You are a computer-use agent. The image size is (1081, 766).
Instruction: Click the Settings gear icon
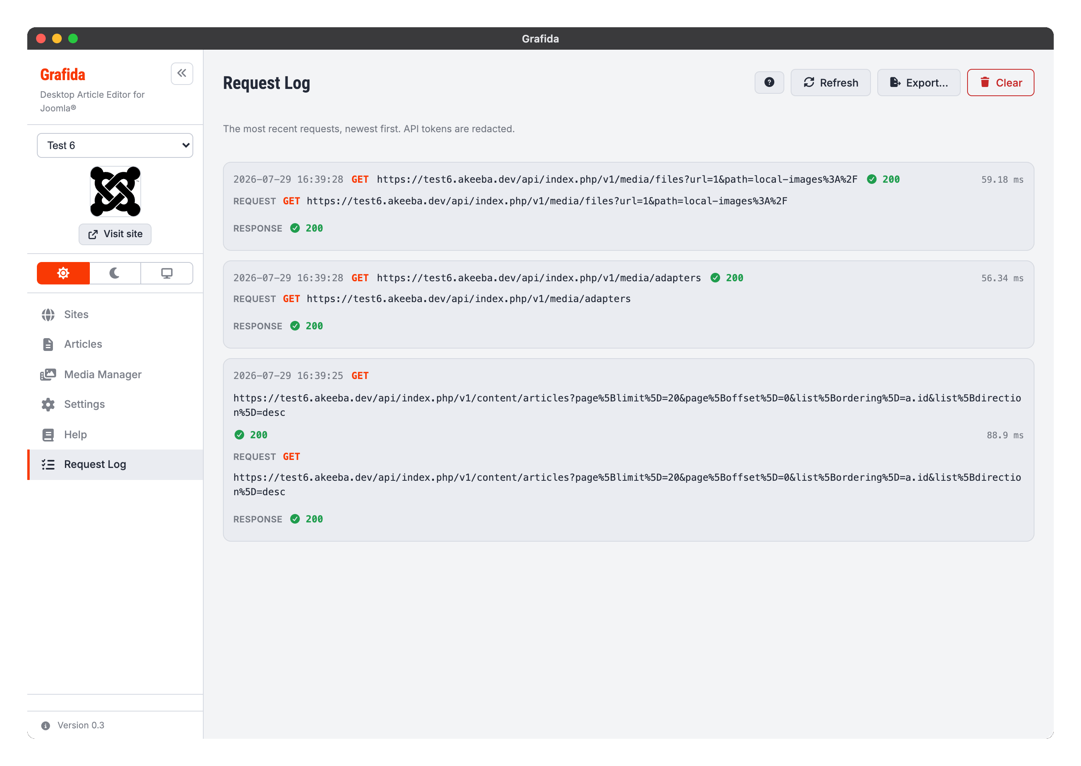click(x=48, y=404)
